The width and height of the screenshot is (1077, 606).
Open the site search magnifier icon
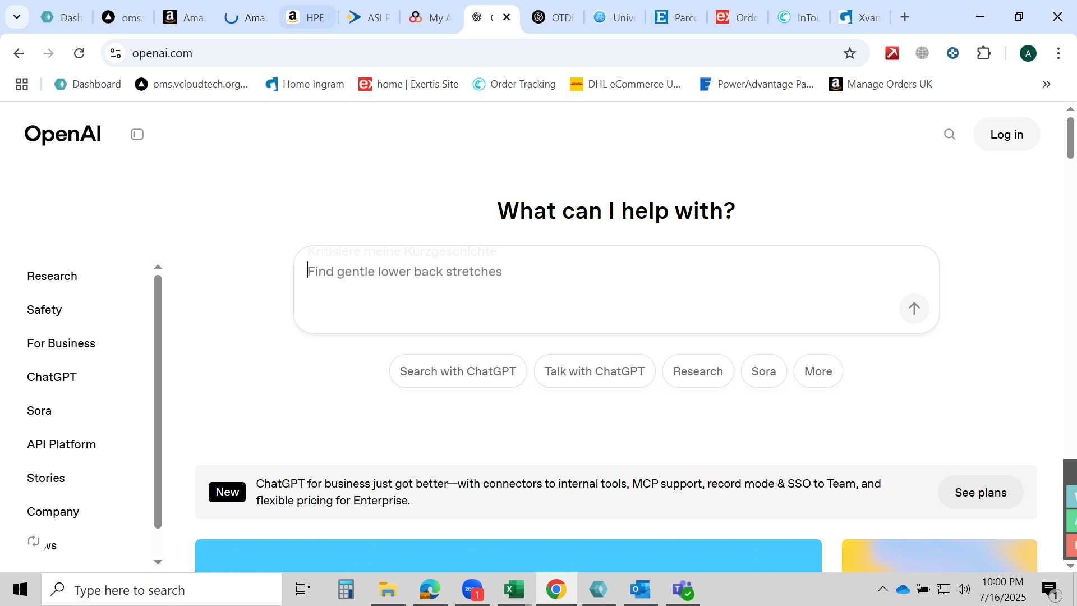click(949, 135)
